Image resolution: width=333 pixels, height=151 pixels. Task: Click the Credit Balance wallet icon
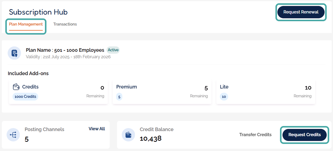point(128,135)
